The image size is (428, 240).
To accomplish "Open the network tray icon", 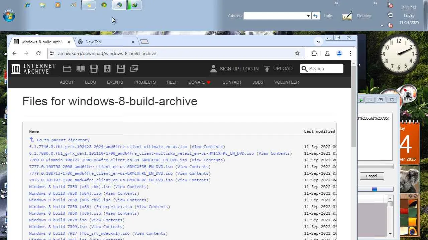I will (390, 15).
